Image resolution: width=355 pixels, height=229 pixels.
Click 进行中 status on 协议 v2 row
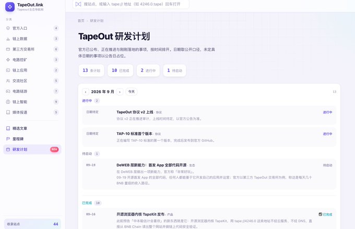(x=327, y=112)
